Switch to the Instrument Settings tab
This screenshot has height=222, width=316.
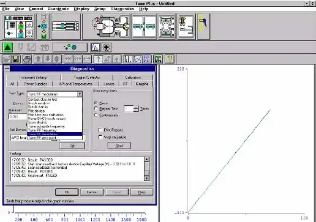point(34,78)
